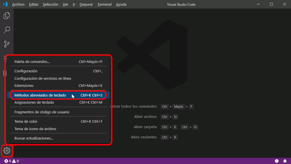This screenshot has height=164, width=291.
Task: Open the Source Control view icon
Action: tap(7, 44)
